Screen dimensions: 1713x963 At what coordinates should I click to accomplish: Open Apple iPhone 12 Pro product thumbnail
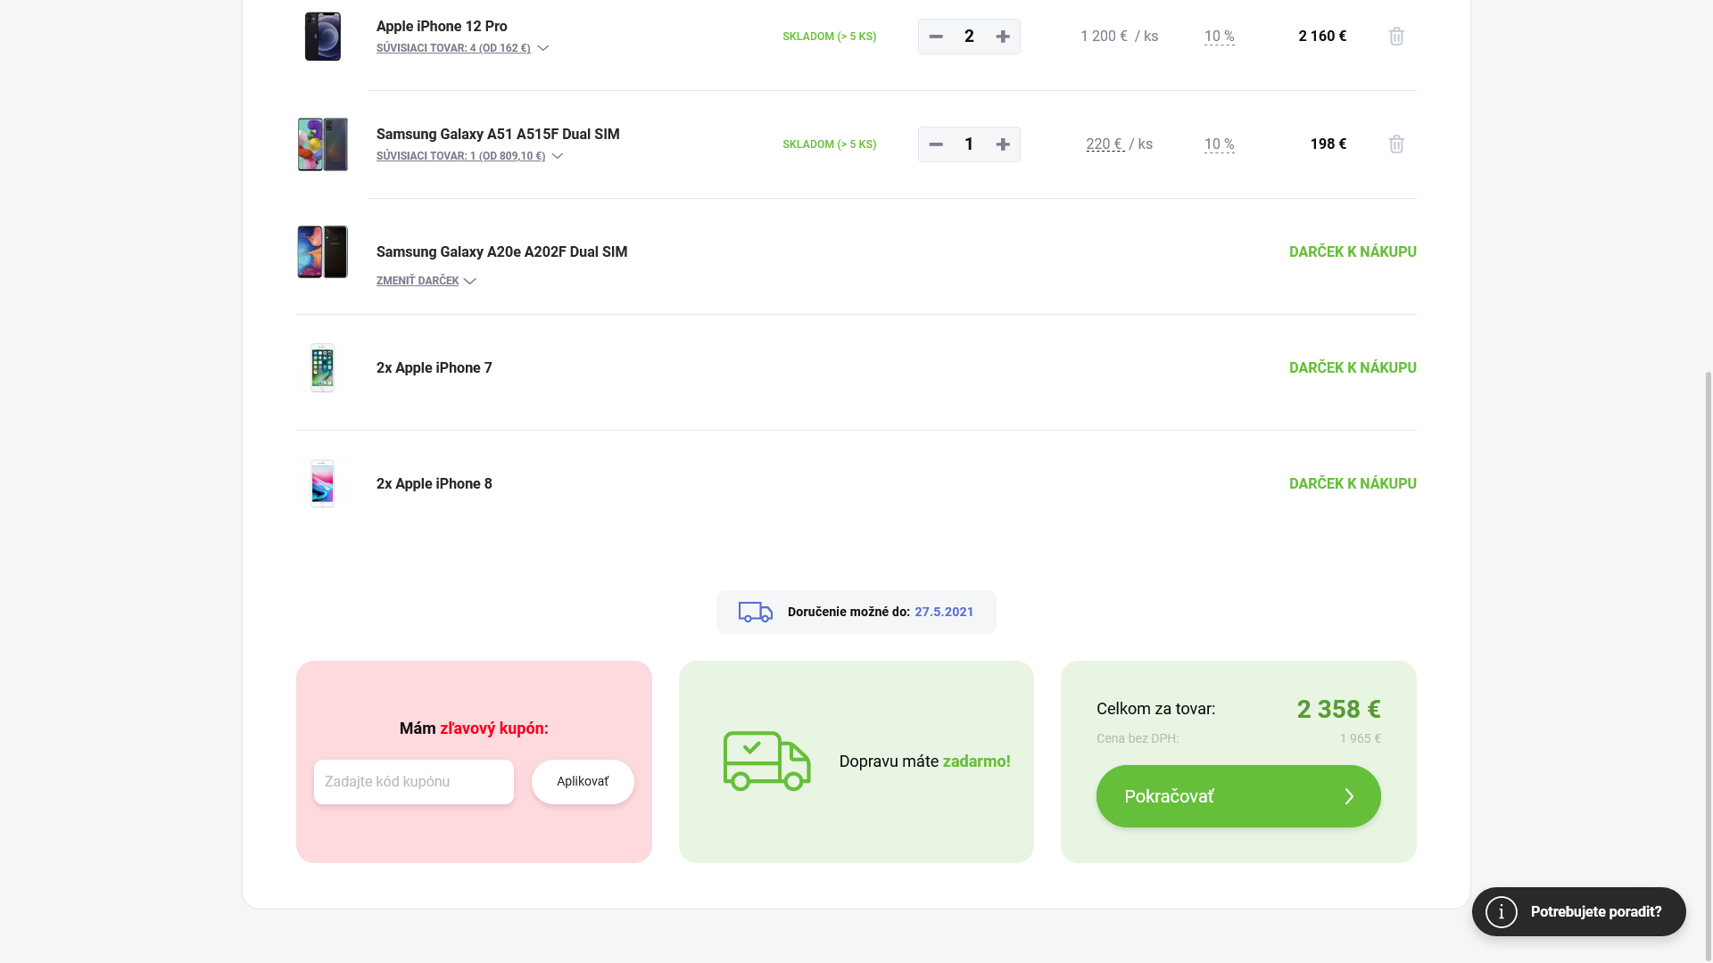(322, 37)
